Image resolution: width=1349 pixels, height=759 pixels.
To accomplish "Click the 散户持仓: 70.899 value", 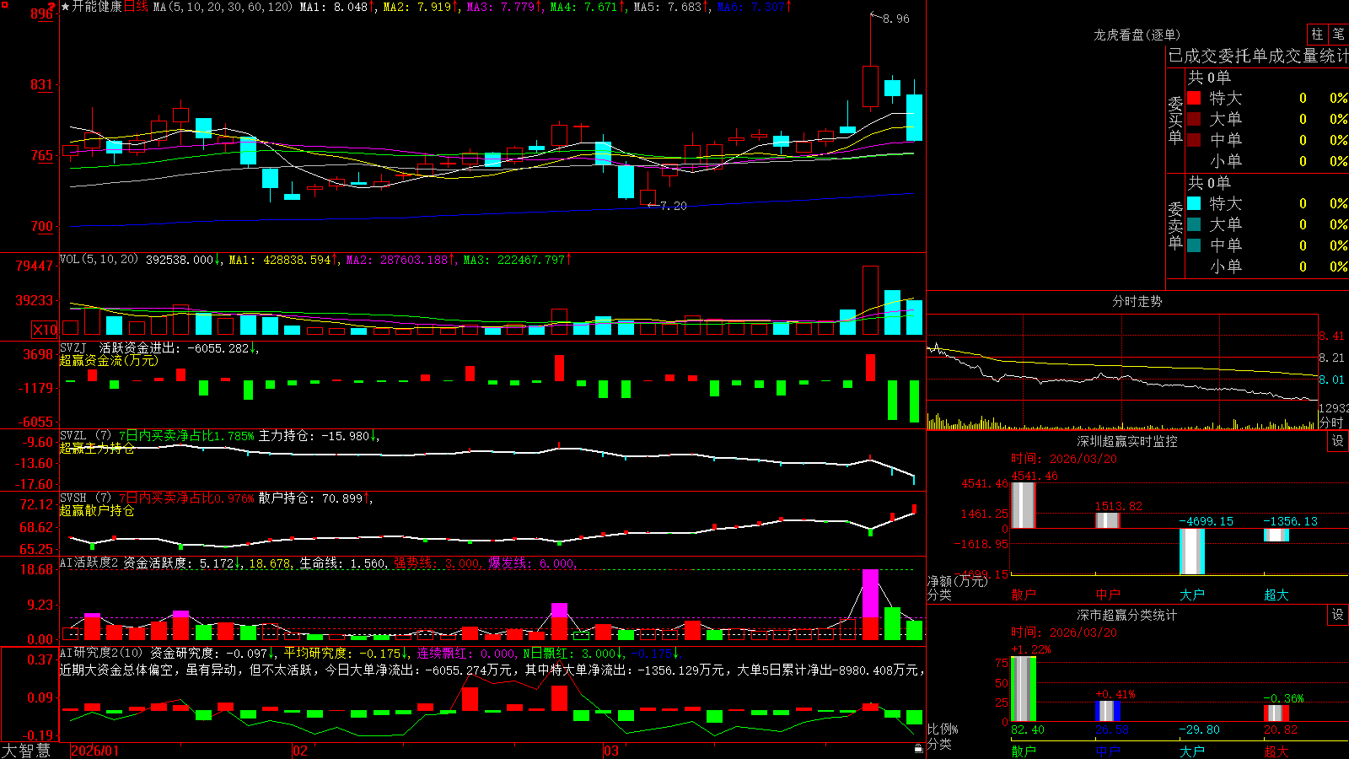I will click(311, 498).
